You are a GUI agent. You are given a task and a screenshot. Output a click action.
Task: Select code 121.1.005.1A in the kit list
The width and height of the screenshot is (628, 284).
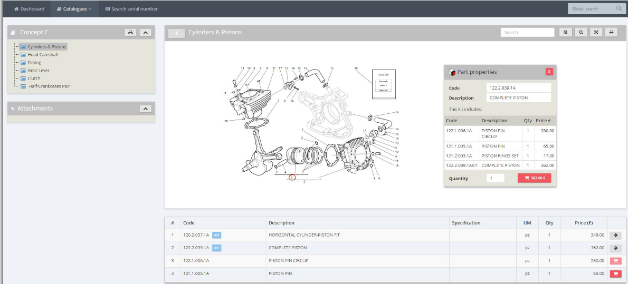[x=459, y=146]
